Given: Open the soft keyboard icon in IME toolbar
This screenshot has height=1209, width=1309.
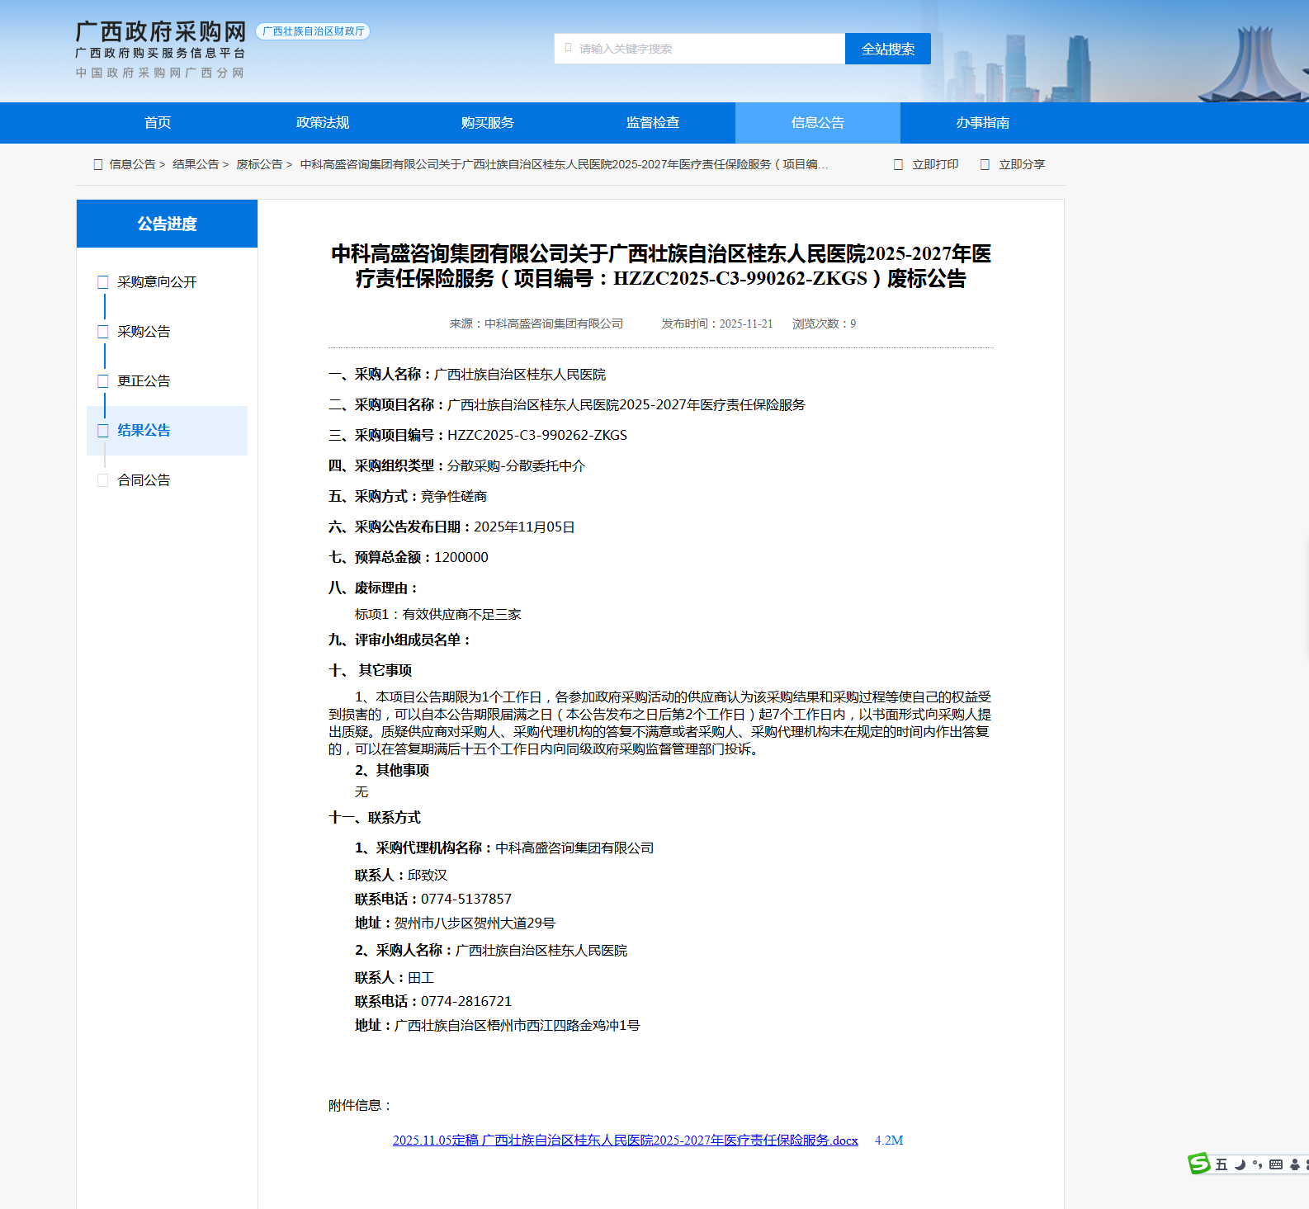Looking at the screenshot, I should pos(1276,1164).
